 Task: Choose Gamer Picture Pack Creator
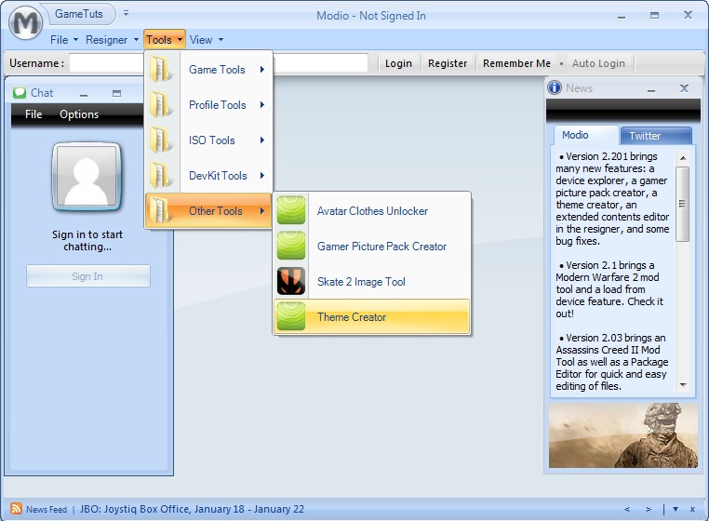click(371, 246)
